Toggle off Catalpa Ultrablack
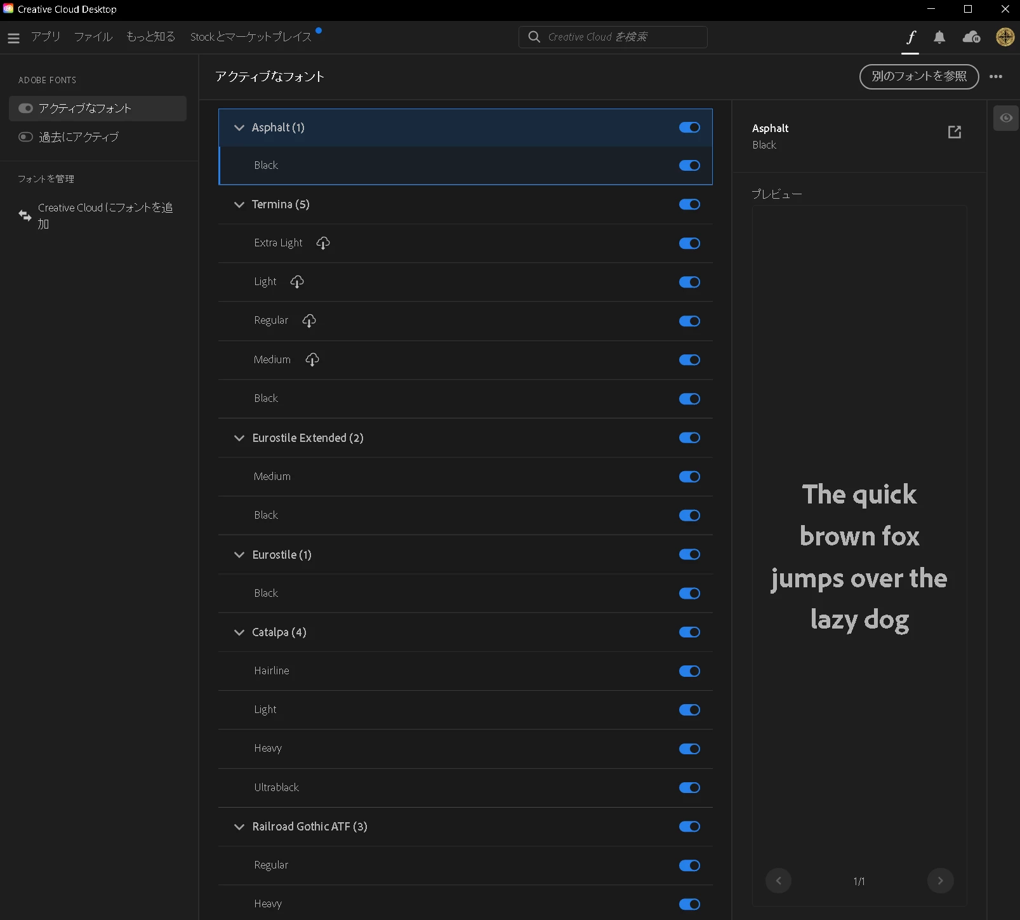The height and width of the screenshot is (920, 1020). 689,788
